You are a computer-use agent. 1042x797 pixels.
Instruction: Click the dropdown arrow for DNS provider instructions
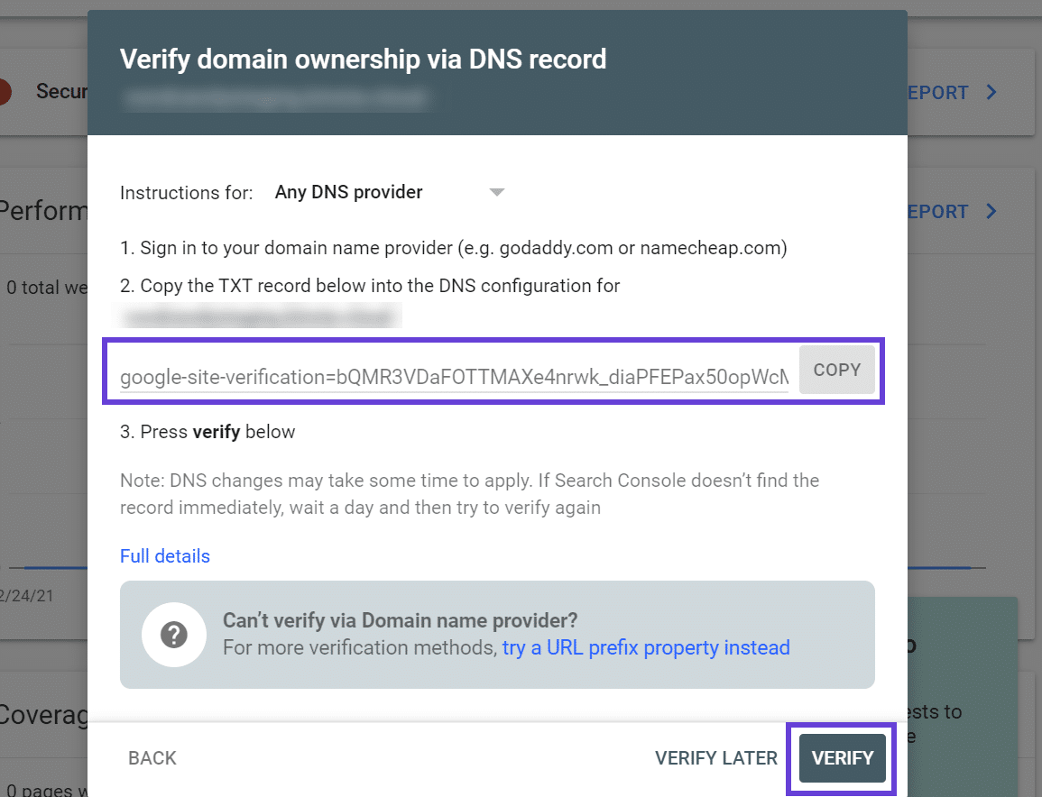point(496,192)
